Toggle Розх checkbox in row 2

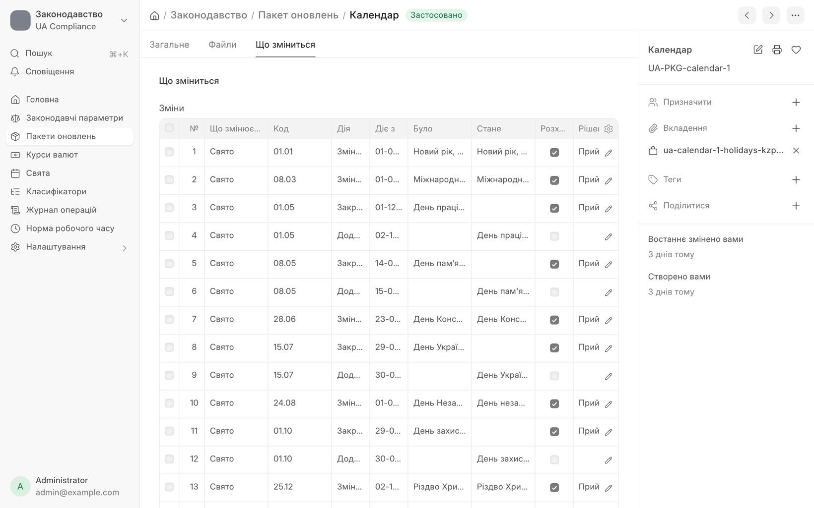pos(554,180)
